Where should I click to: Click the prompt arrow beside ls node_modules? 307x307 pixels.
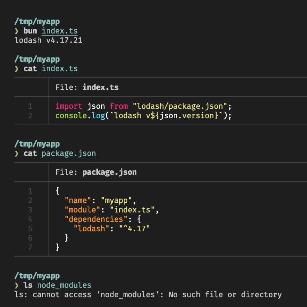17,285
